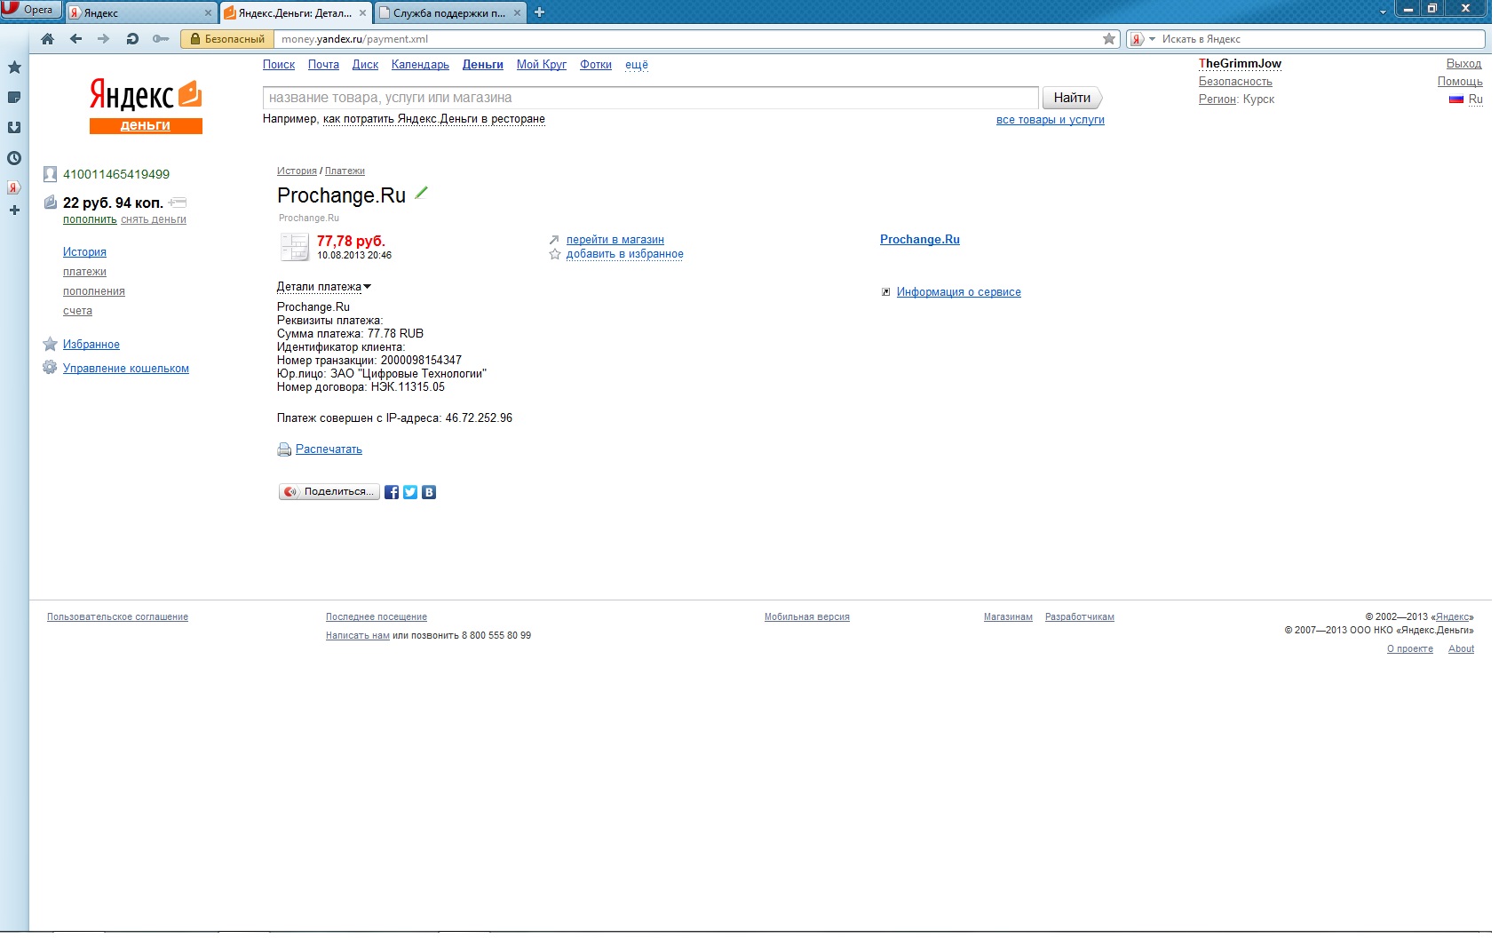
Task: Click the Yandex Money logo
Action: [x=146, y=106]
